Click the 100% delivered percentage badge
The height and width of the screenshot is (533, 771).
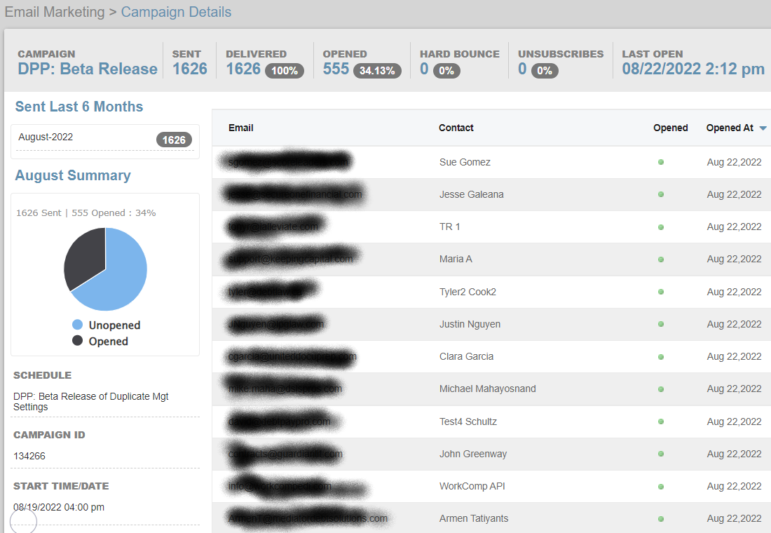pos(284,71)
